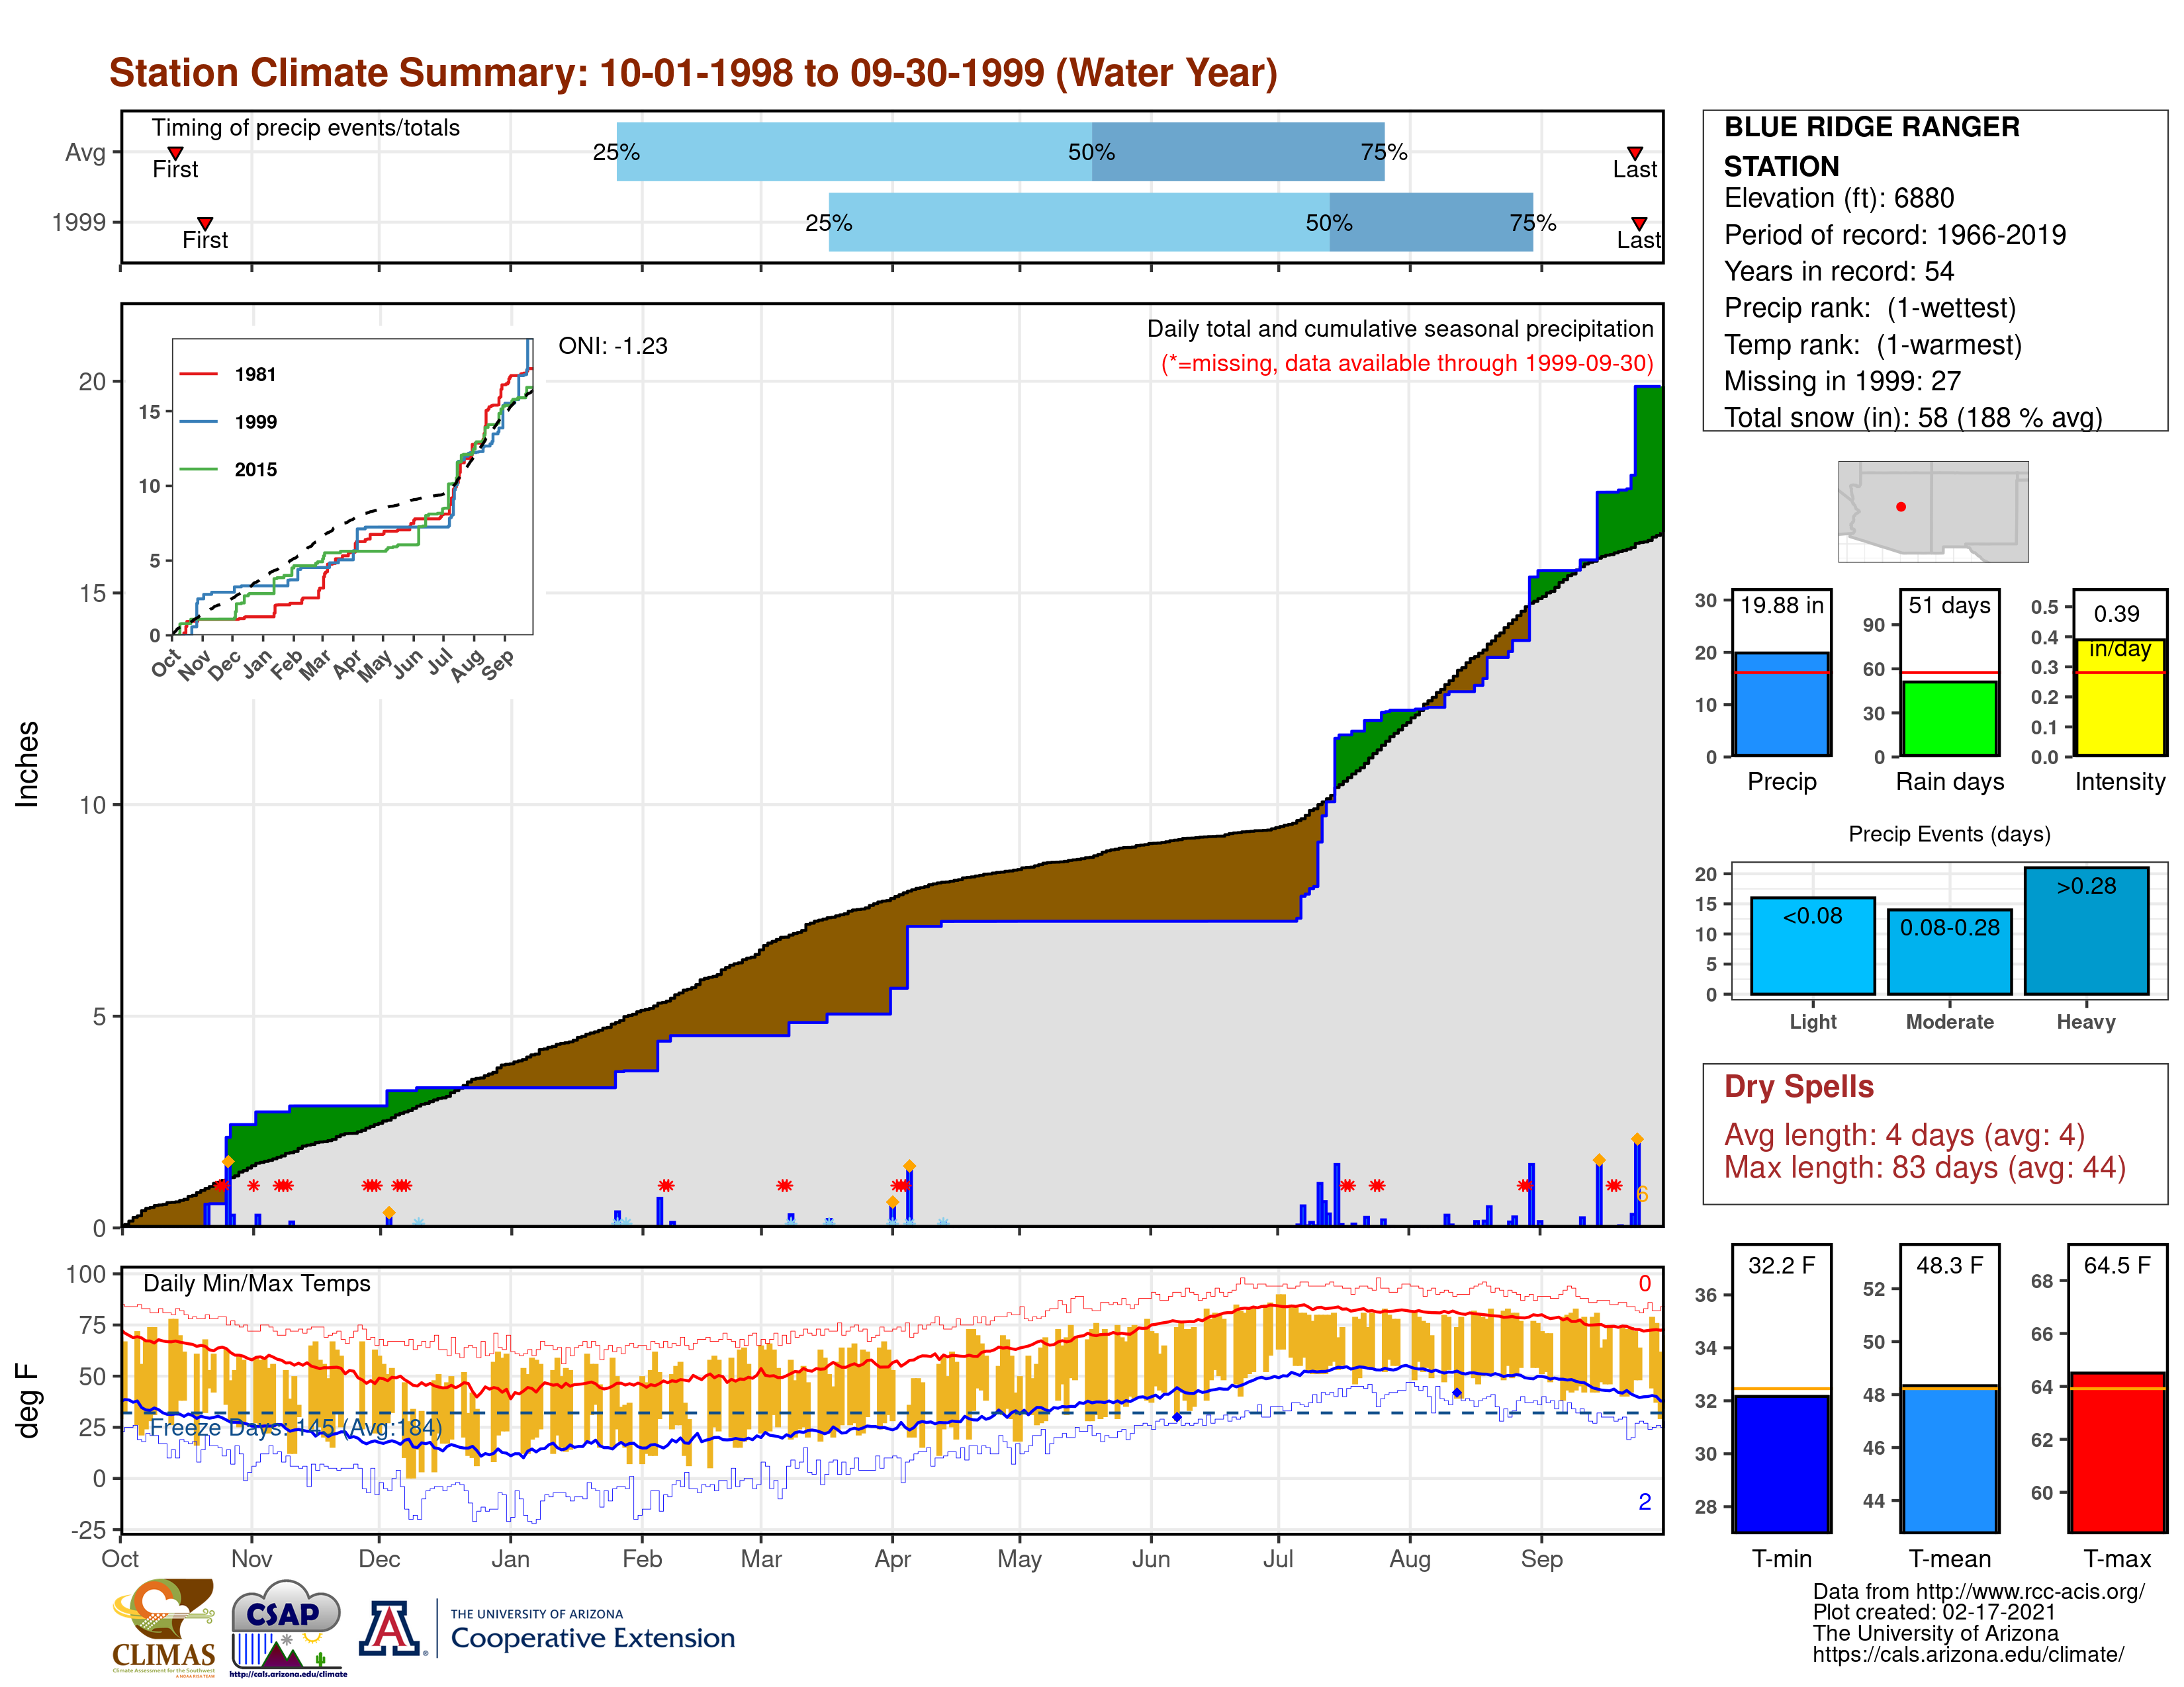This screenshot has height=1687, width=2184.
Task: Click the 48.3 F T-mean value
Action: (1949, 1265)
